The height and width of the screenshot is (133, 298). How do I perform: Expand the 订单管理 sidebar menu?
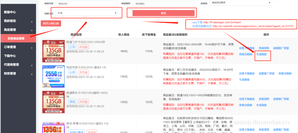[18, 47]
